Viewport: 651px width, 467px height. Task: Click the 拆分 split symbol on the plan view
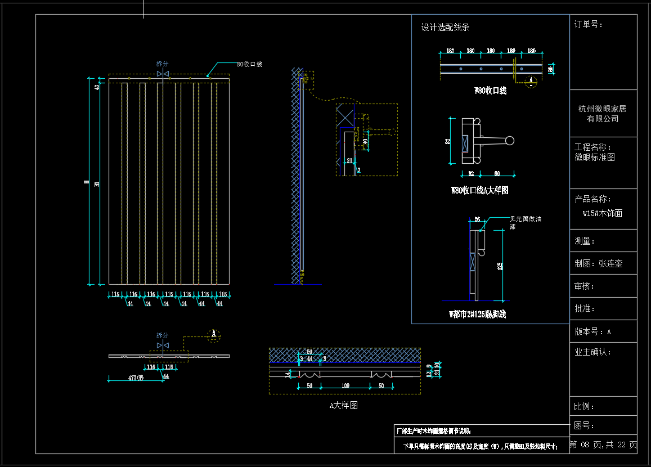click(x=163, y=345)
